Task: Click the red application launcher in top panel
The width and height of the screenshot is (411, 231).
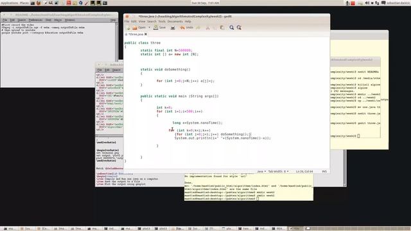Action: (69, 3)
